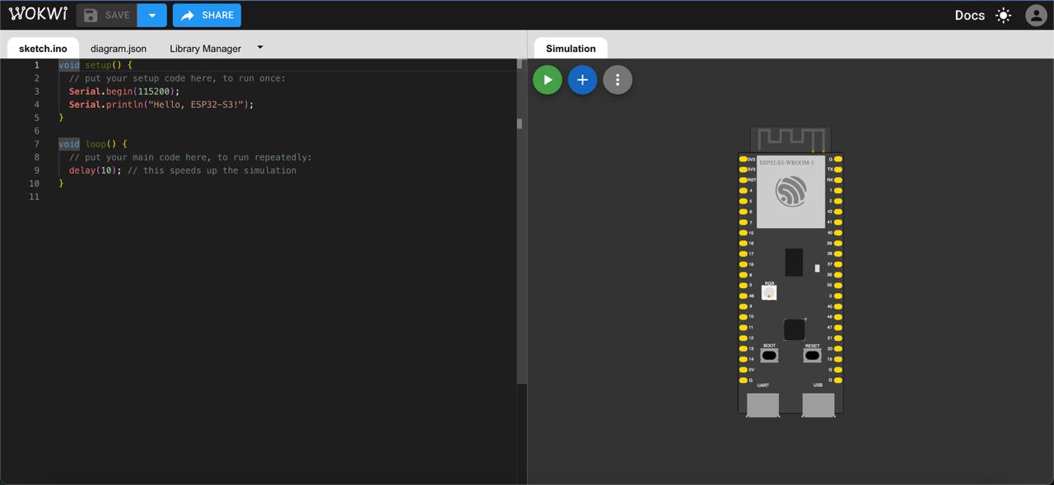Screen dimensions: 1054x485
Task: Open the Library Manager tab
Action: (x=205, y=49)
